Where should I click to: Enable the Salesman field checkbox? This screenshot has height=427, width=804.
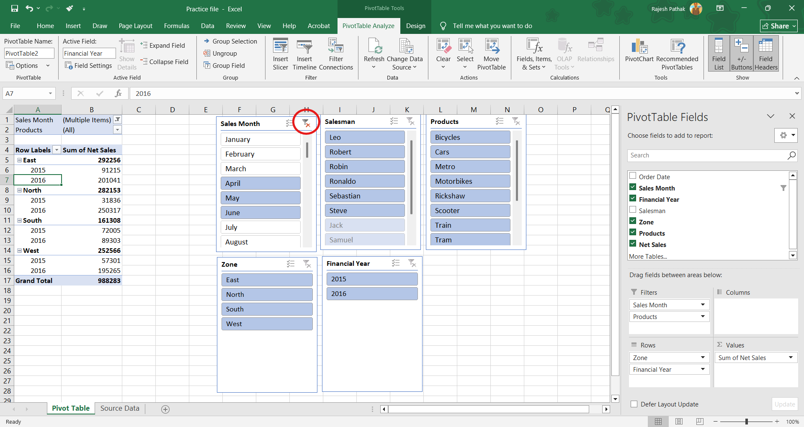pos(633,210)
